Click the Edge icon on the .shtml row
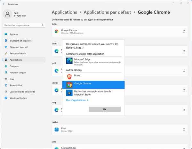Screen dimensions: 192x149 click(x=56, y=90)
